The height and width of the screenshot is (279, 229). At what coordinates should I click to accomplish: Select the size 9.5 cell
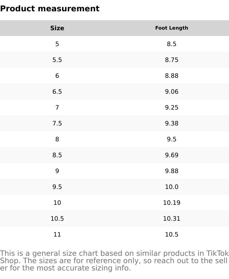pos(57,187)
